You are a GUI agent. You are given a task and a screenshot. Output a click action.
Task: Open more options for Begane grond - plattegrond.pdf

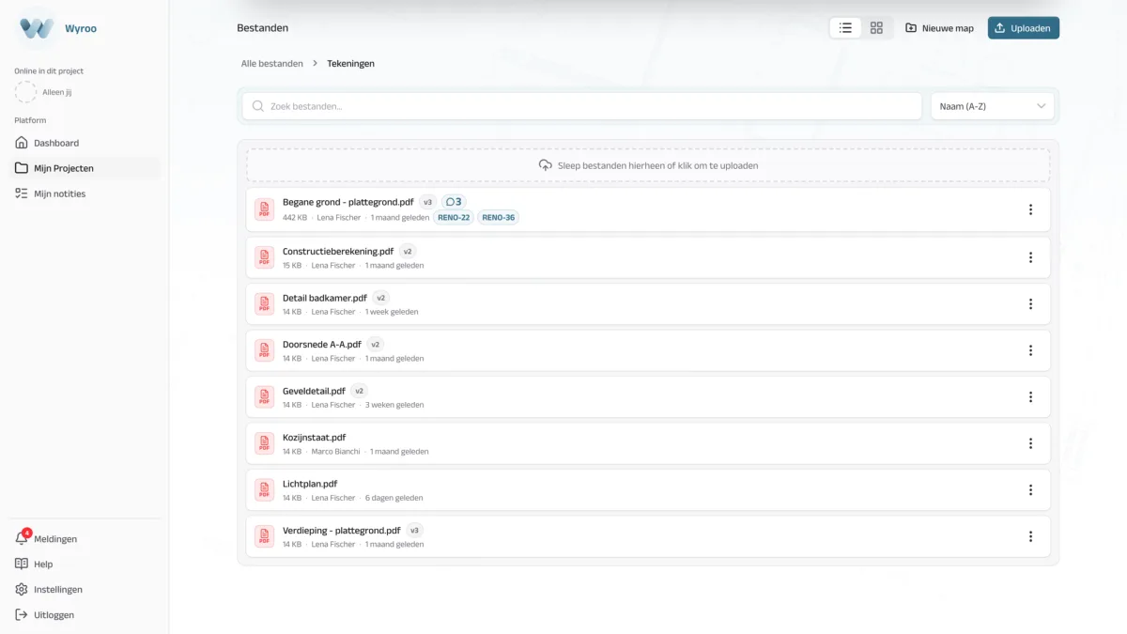point(1030,210)
